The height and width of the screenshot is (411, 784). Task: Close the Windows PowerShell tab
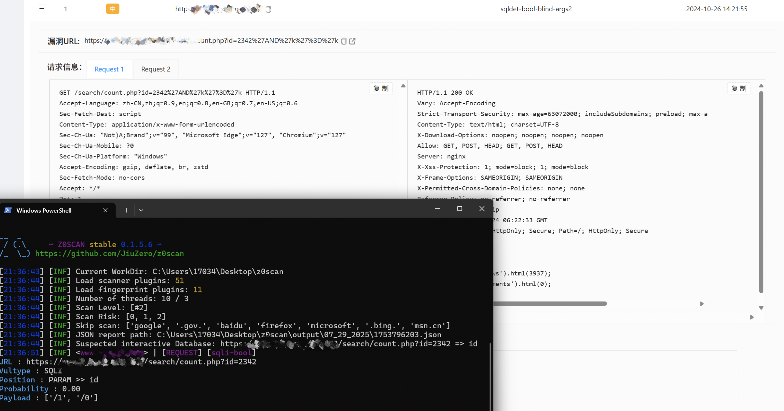[x=105, y=210]
